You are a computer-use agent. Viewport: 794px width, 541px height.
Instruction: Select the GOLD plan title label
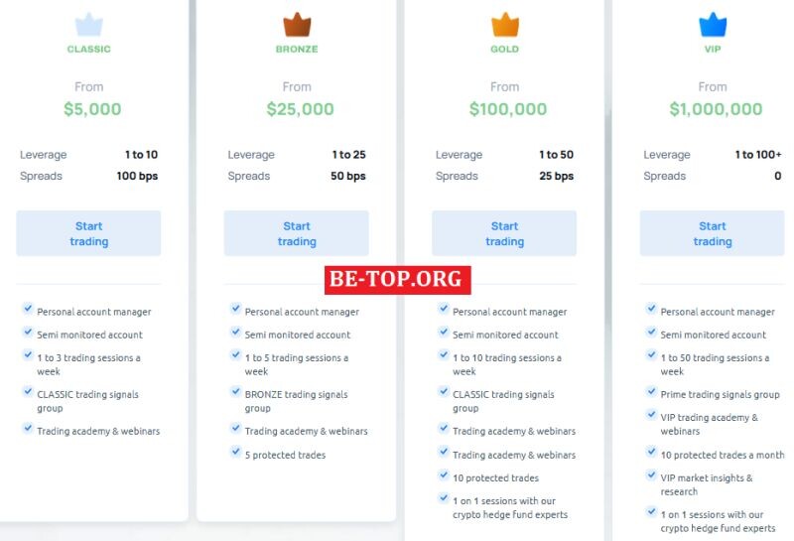pyautogui.click(x=505, y=49)
